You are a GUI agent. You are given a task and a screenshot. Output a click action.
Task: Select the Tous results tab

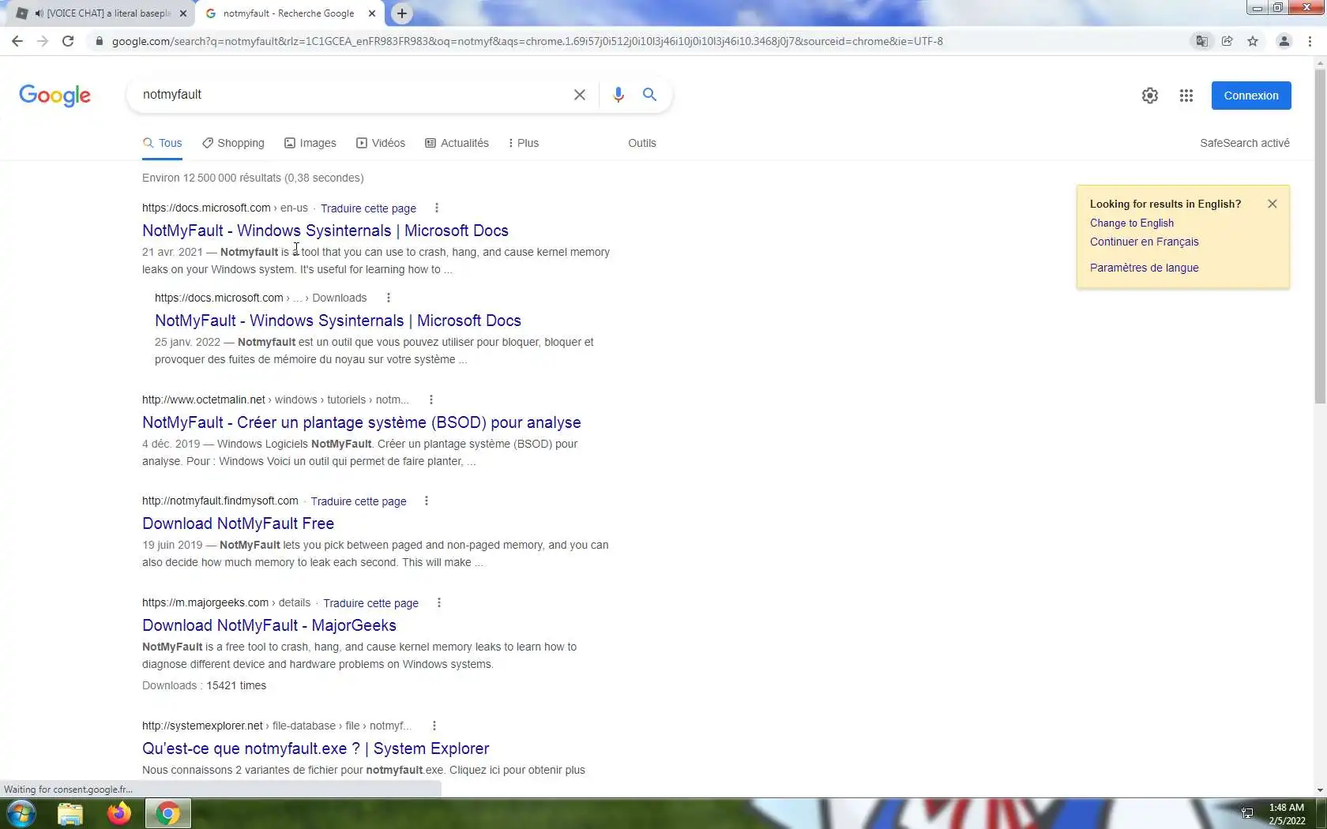[162, 143]
